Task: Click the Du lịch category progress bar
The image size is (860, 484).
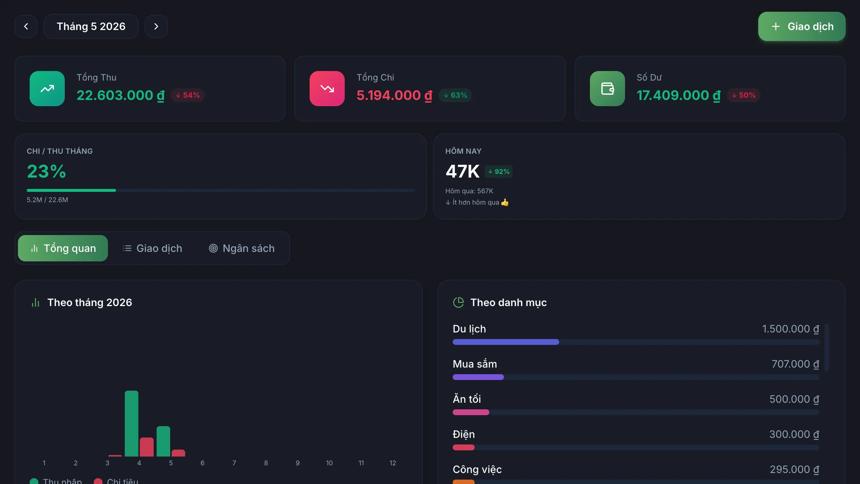Action: click(x=636, y=342)
